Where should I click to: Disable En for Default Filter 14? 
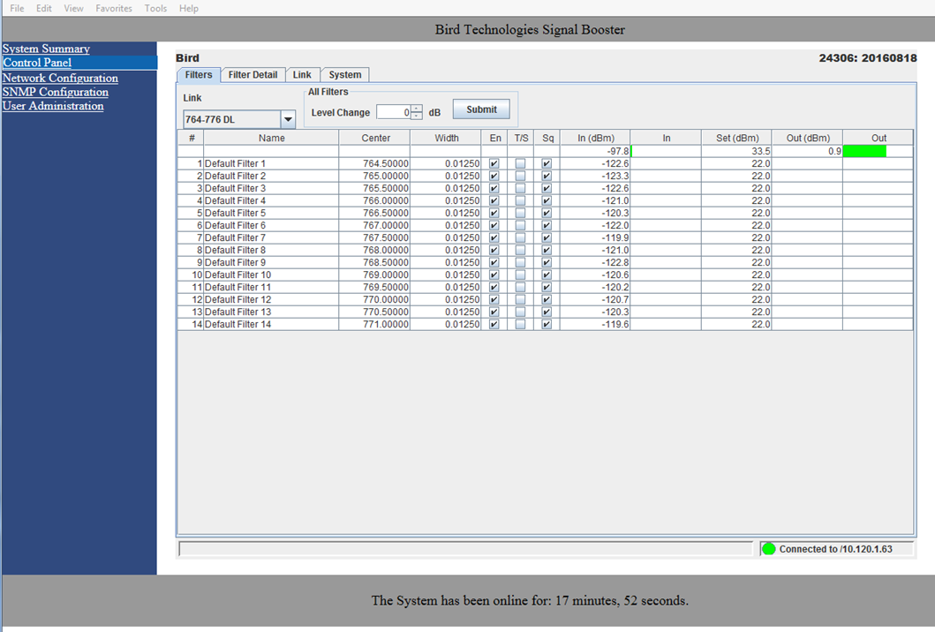[494, 324]
